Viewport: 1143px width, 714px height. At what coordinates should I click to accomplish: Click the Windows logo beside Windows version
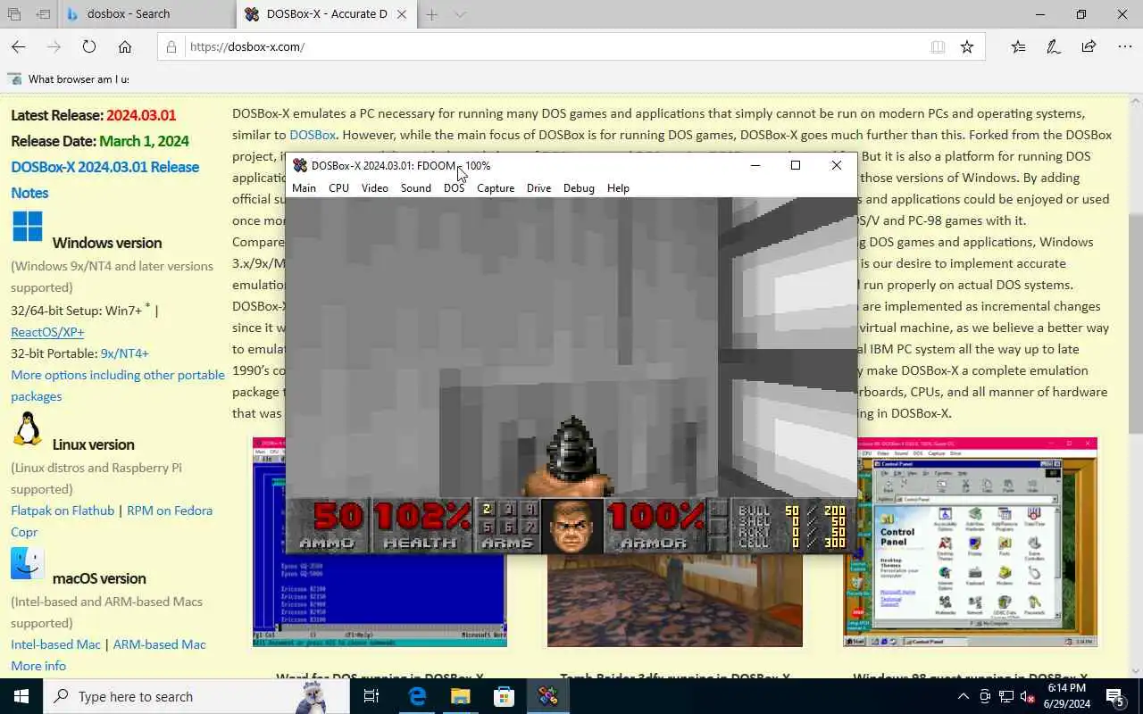click(28, 227)
